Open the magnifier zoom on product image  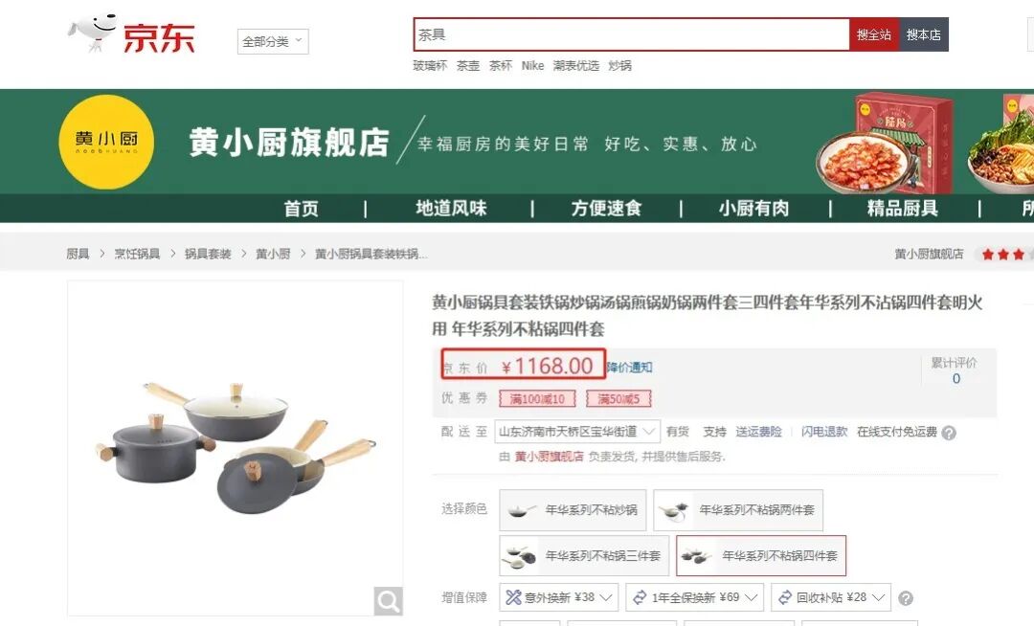pos(388,600)
